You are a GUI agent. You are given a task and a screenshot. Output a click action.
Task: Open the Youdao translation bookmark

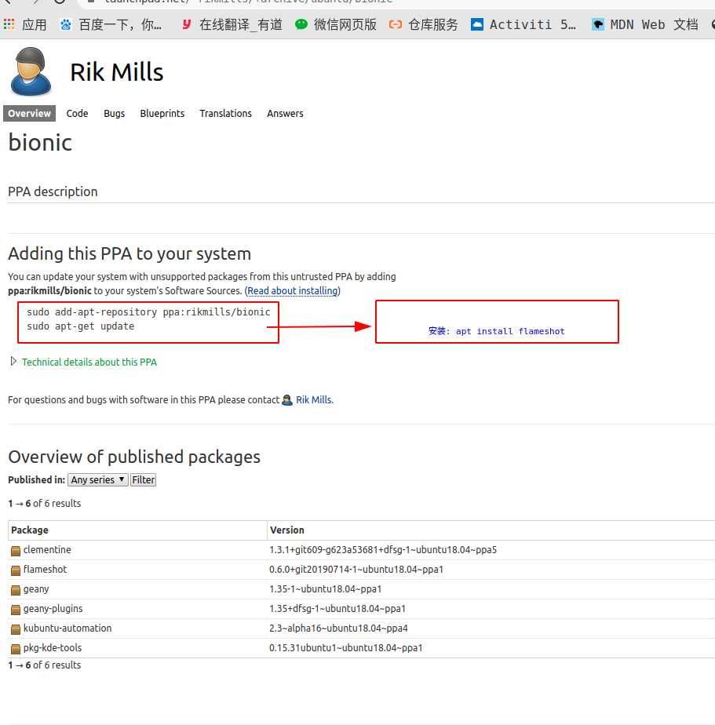coord(232,24)
